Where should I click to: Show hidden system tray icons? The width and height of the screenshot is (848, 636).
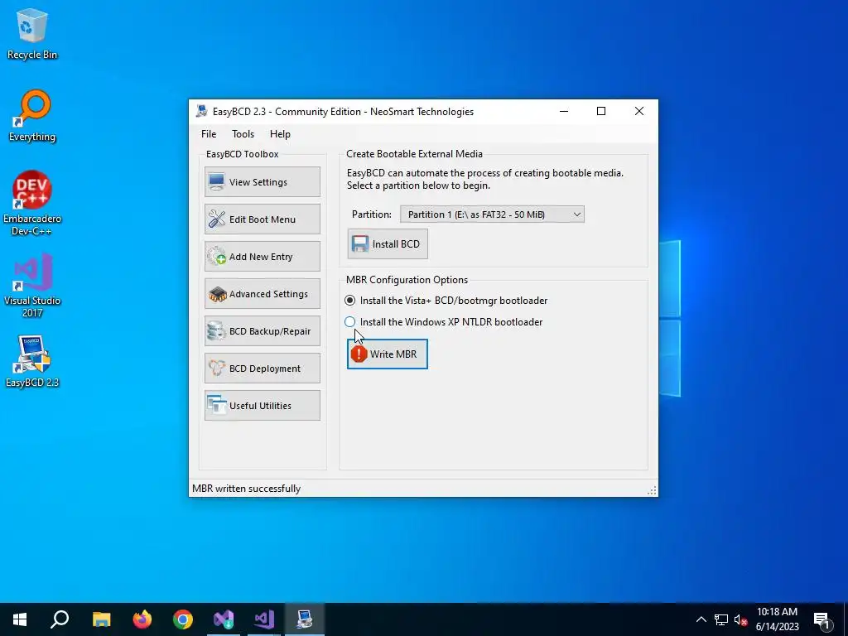pos(701,619)
